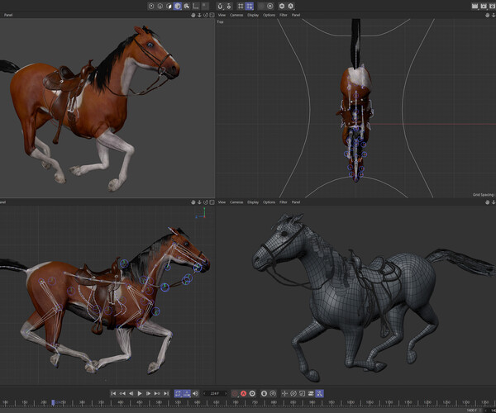Click the hand pan icon of the Top viewport
Viewport: 496px width, 413px height.
coord(488,15)
